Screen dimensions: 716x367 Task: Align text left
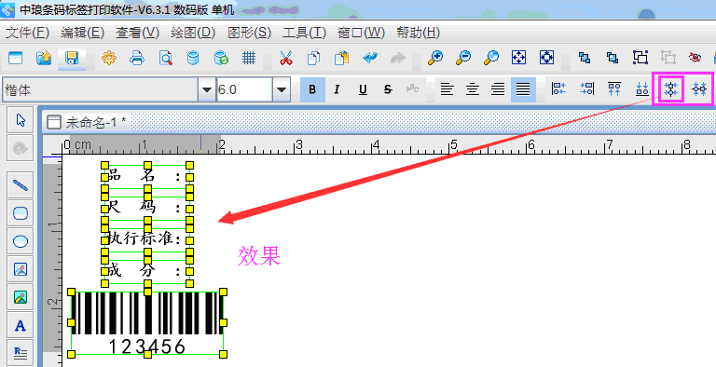[447, 89]
